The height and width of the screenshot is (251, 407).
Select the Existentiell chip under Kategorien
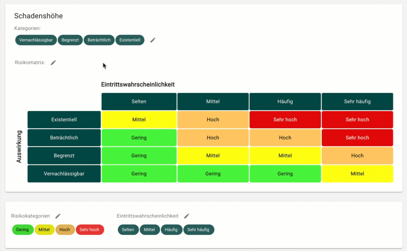(x=130, y=40)
